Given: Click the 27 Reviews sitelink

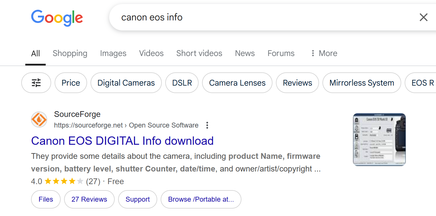Looking at the screenshot, I should (89, 199).
